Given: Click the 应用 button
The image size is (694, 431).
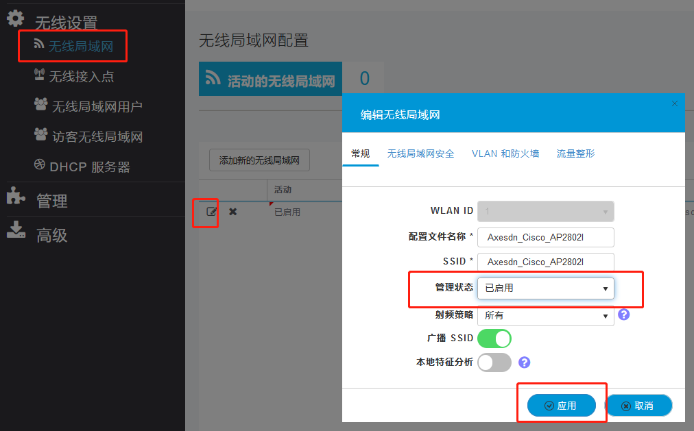Looking at the screenshot, I should 561,406.
